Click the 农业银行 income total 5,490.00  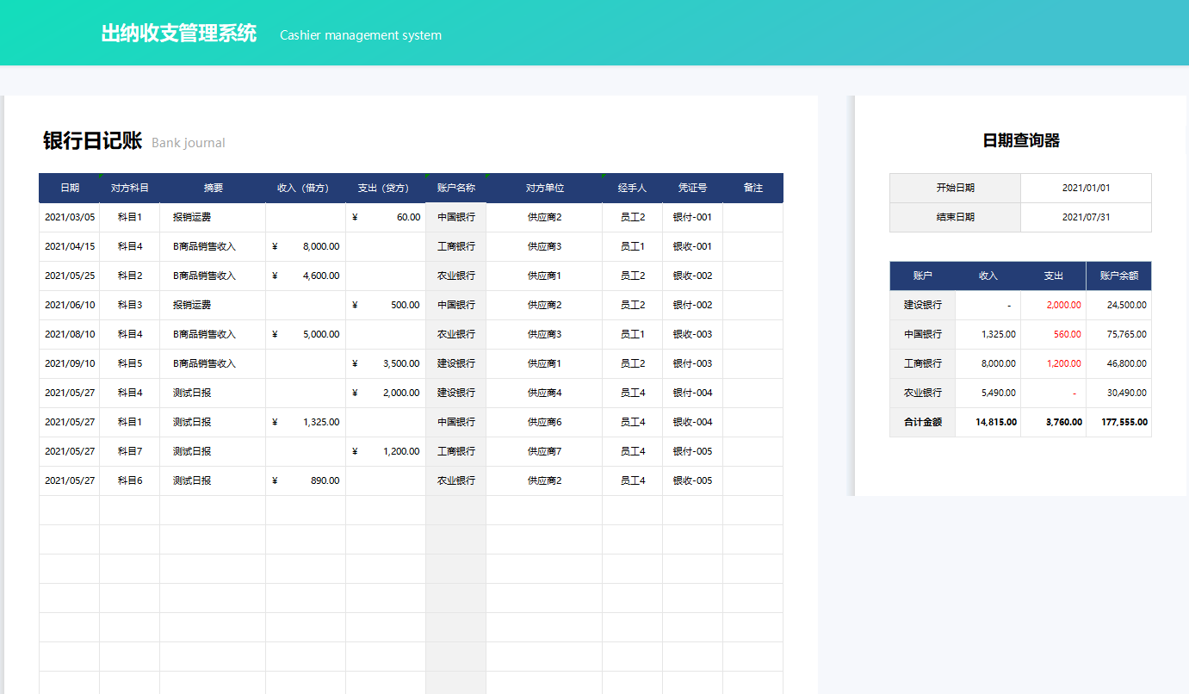point(988,393)
